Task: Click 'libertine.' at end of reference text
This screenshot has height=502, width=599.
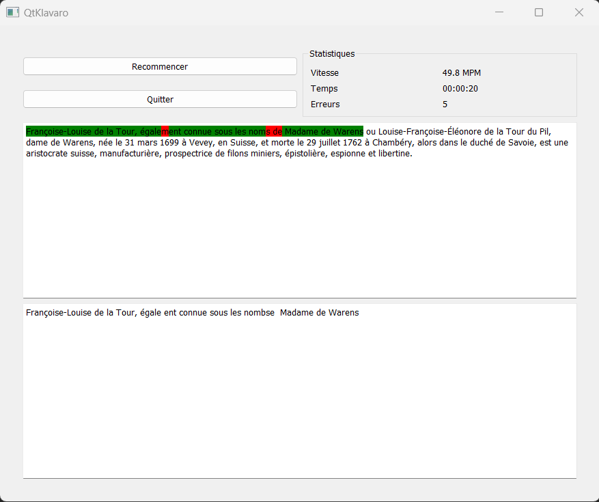Action: 395,154
